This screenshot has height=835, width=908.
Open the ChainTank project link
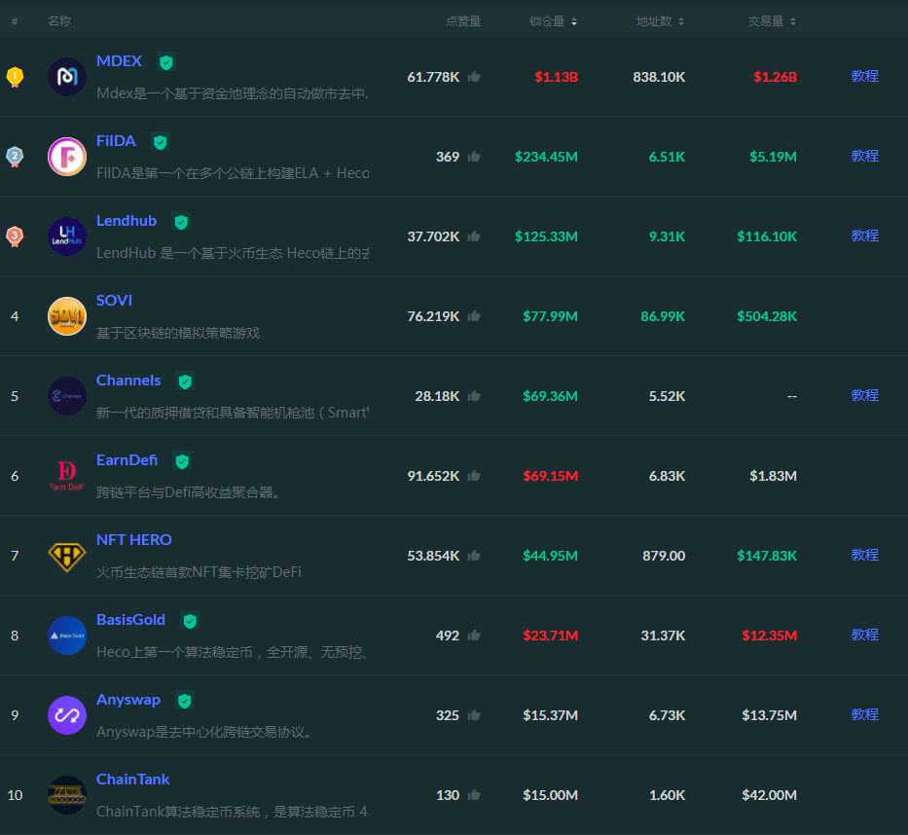tap(132, 780)
